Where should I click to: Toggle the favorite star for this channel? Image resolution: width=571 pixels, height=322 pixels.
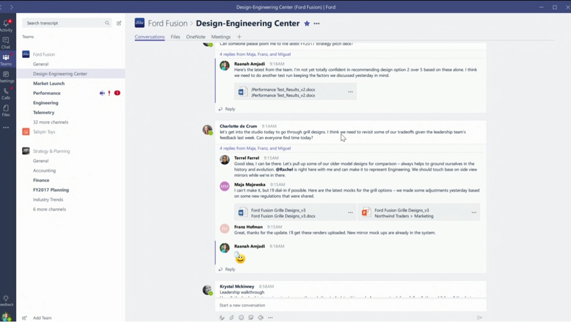click(307, 23)
